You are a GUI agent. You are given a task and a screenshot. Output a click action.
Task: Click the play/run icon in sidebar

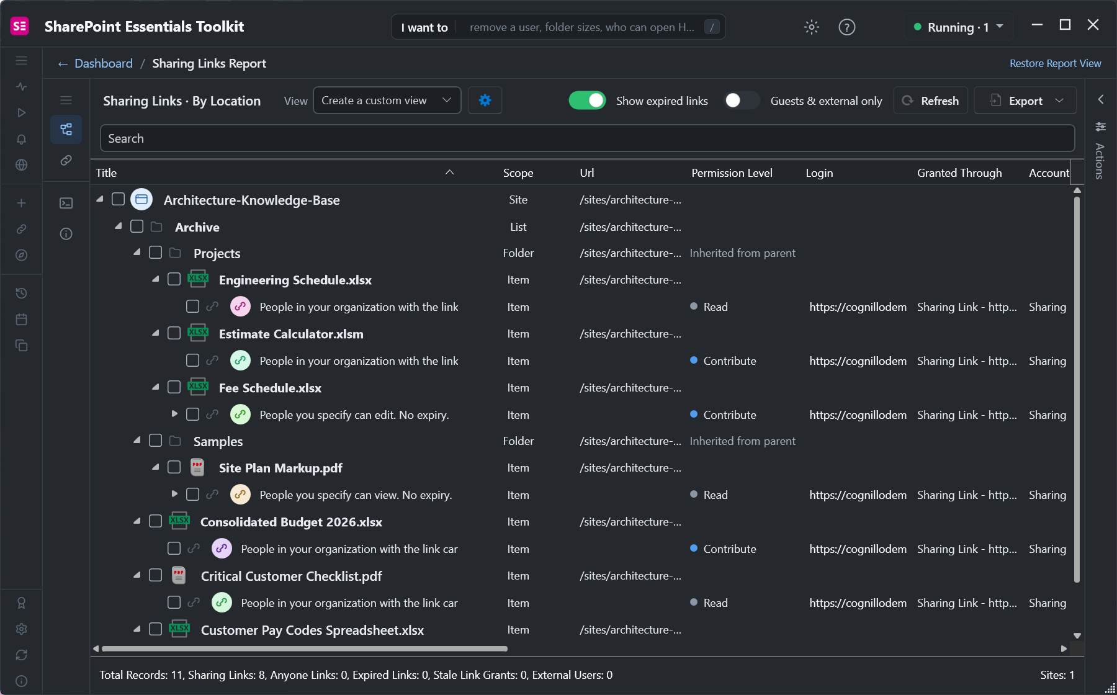pyautogui.click(x=21, y=113)
